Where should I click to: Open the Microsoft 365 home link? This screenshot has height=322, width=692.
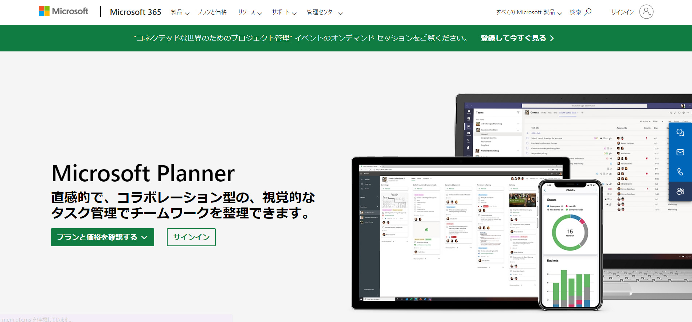136,12
